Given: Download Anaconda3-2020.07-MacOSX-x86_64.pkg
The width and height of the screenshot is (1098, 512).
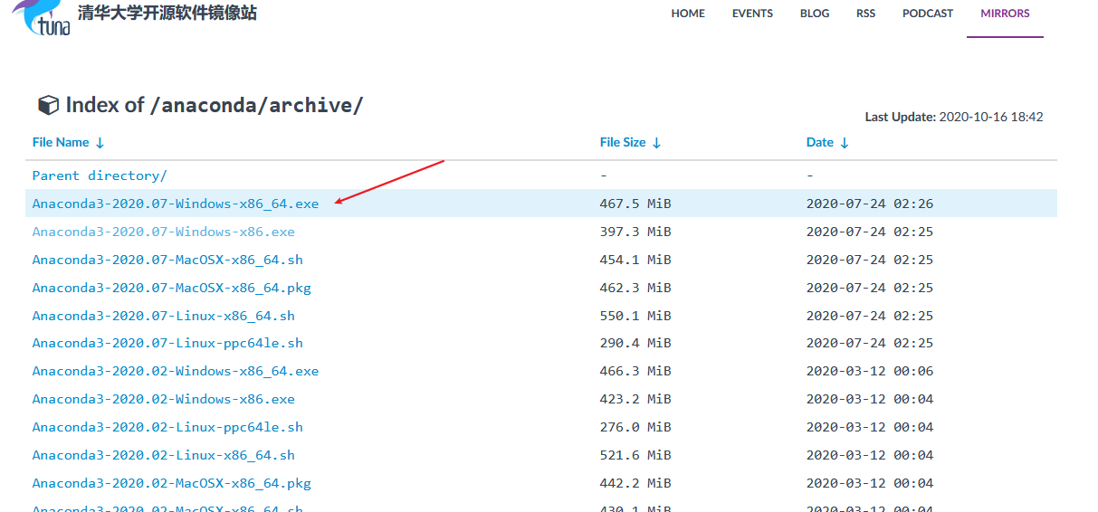Looking at the screenshot, I should 171,288.
